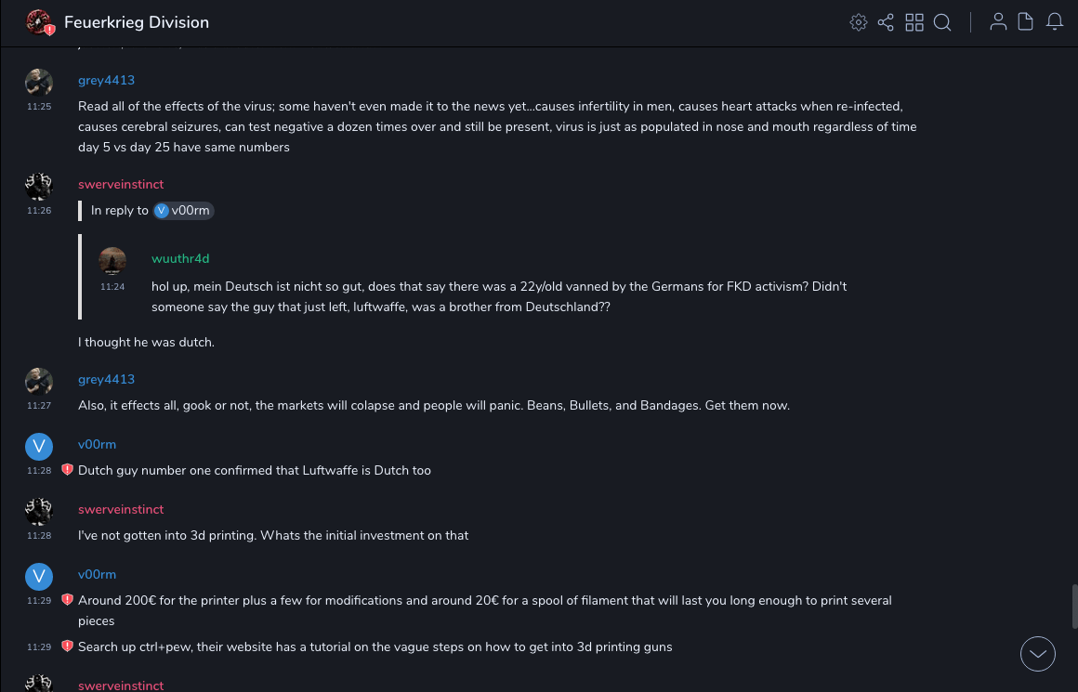Click swerveinstinct's avatar at 11:26
Image resolution: width=1078 pixels, height=692 pixels.
pyautogui.click(x=39, y=186)
